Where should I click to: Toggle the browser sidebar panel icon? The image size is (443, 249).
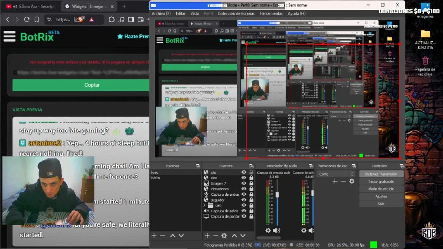pos(131,19)
